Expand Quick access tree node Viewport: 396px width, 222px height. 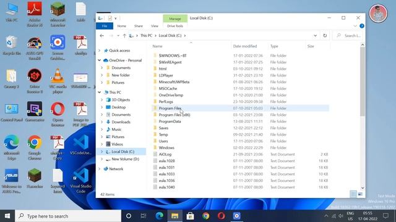click(x=100, y=51)
